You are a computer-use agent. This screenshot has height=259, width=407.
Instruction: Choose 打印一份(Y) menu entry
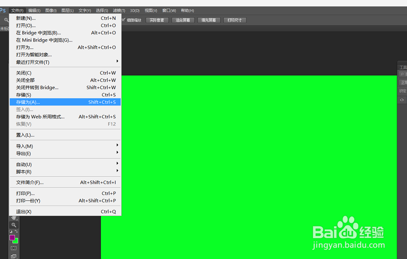click(x=65, y=200)
